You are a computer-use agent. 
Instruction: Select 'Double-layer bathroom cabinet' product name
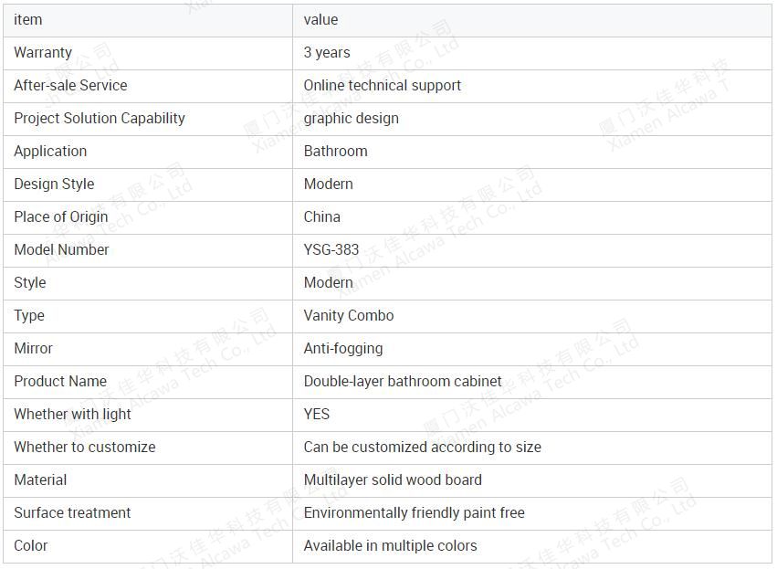pos(403,381)
